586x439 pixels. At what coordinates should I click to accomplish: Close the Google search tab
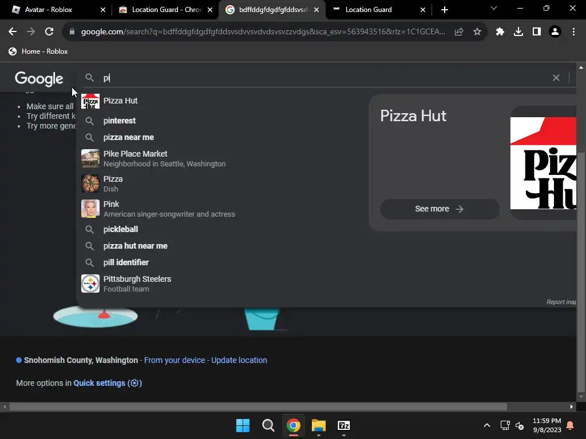tap(316, 10)
